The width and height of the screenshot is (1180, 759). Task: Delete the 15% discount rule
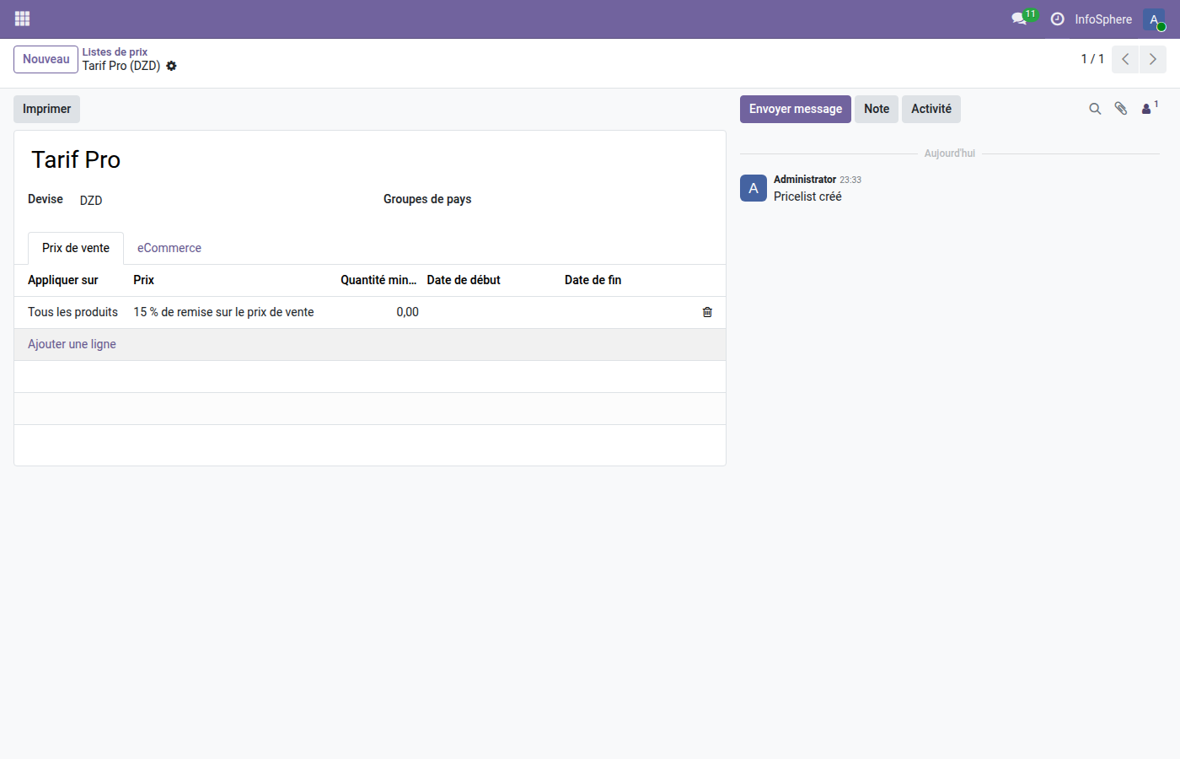[707, 312]
